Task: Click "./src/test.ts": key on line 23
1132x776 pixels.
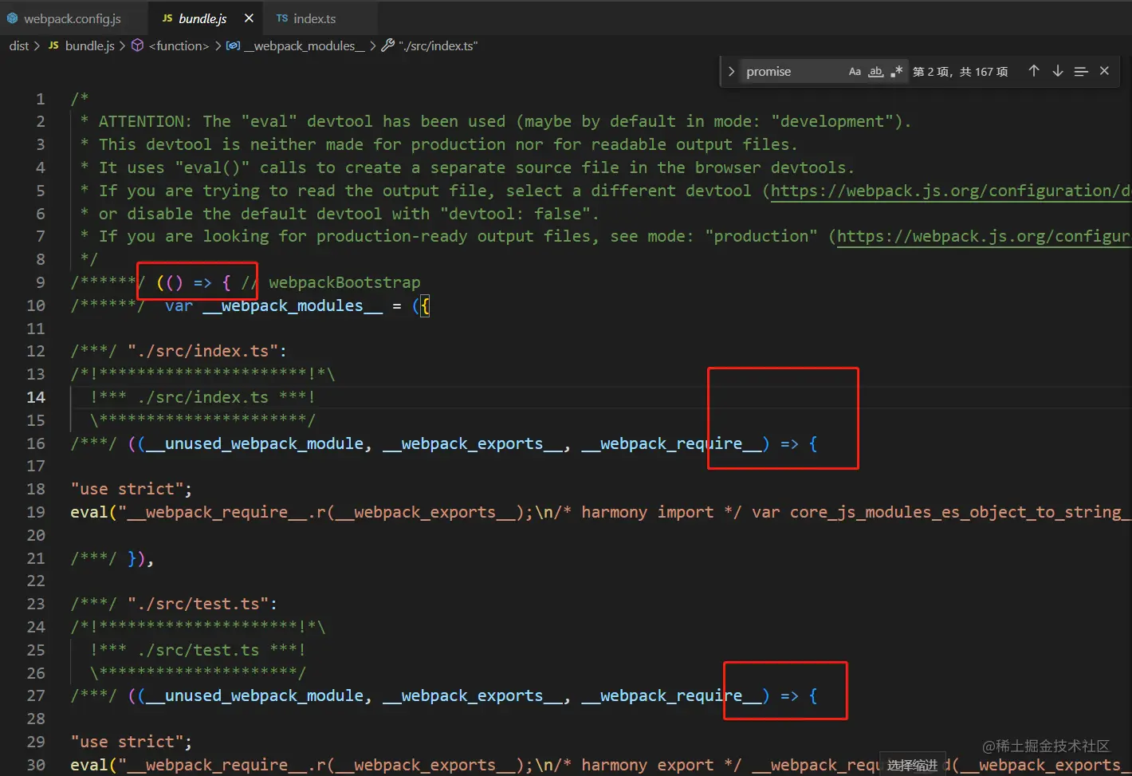Action: (202, 604)
